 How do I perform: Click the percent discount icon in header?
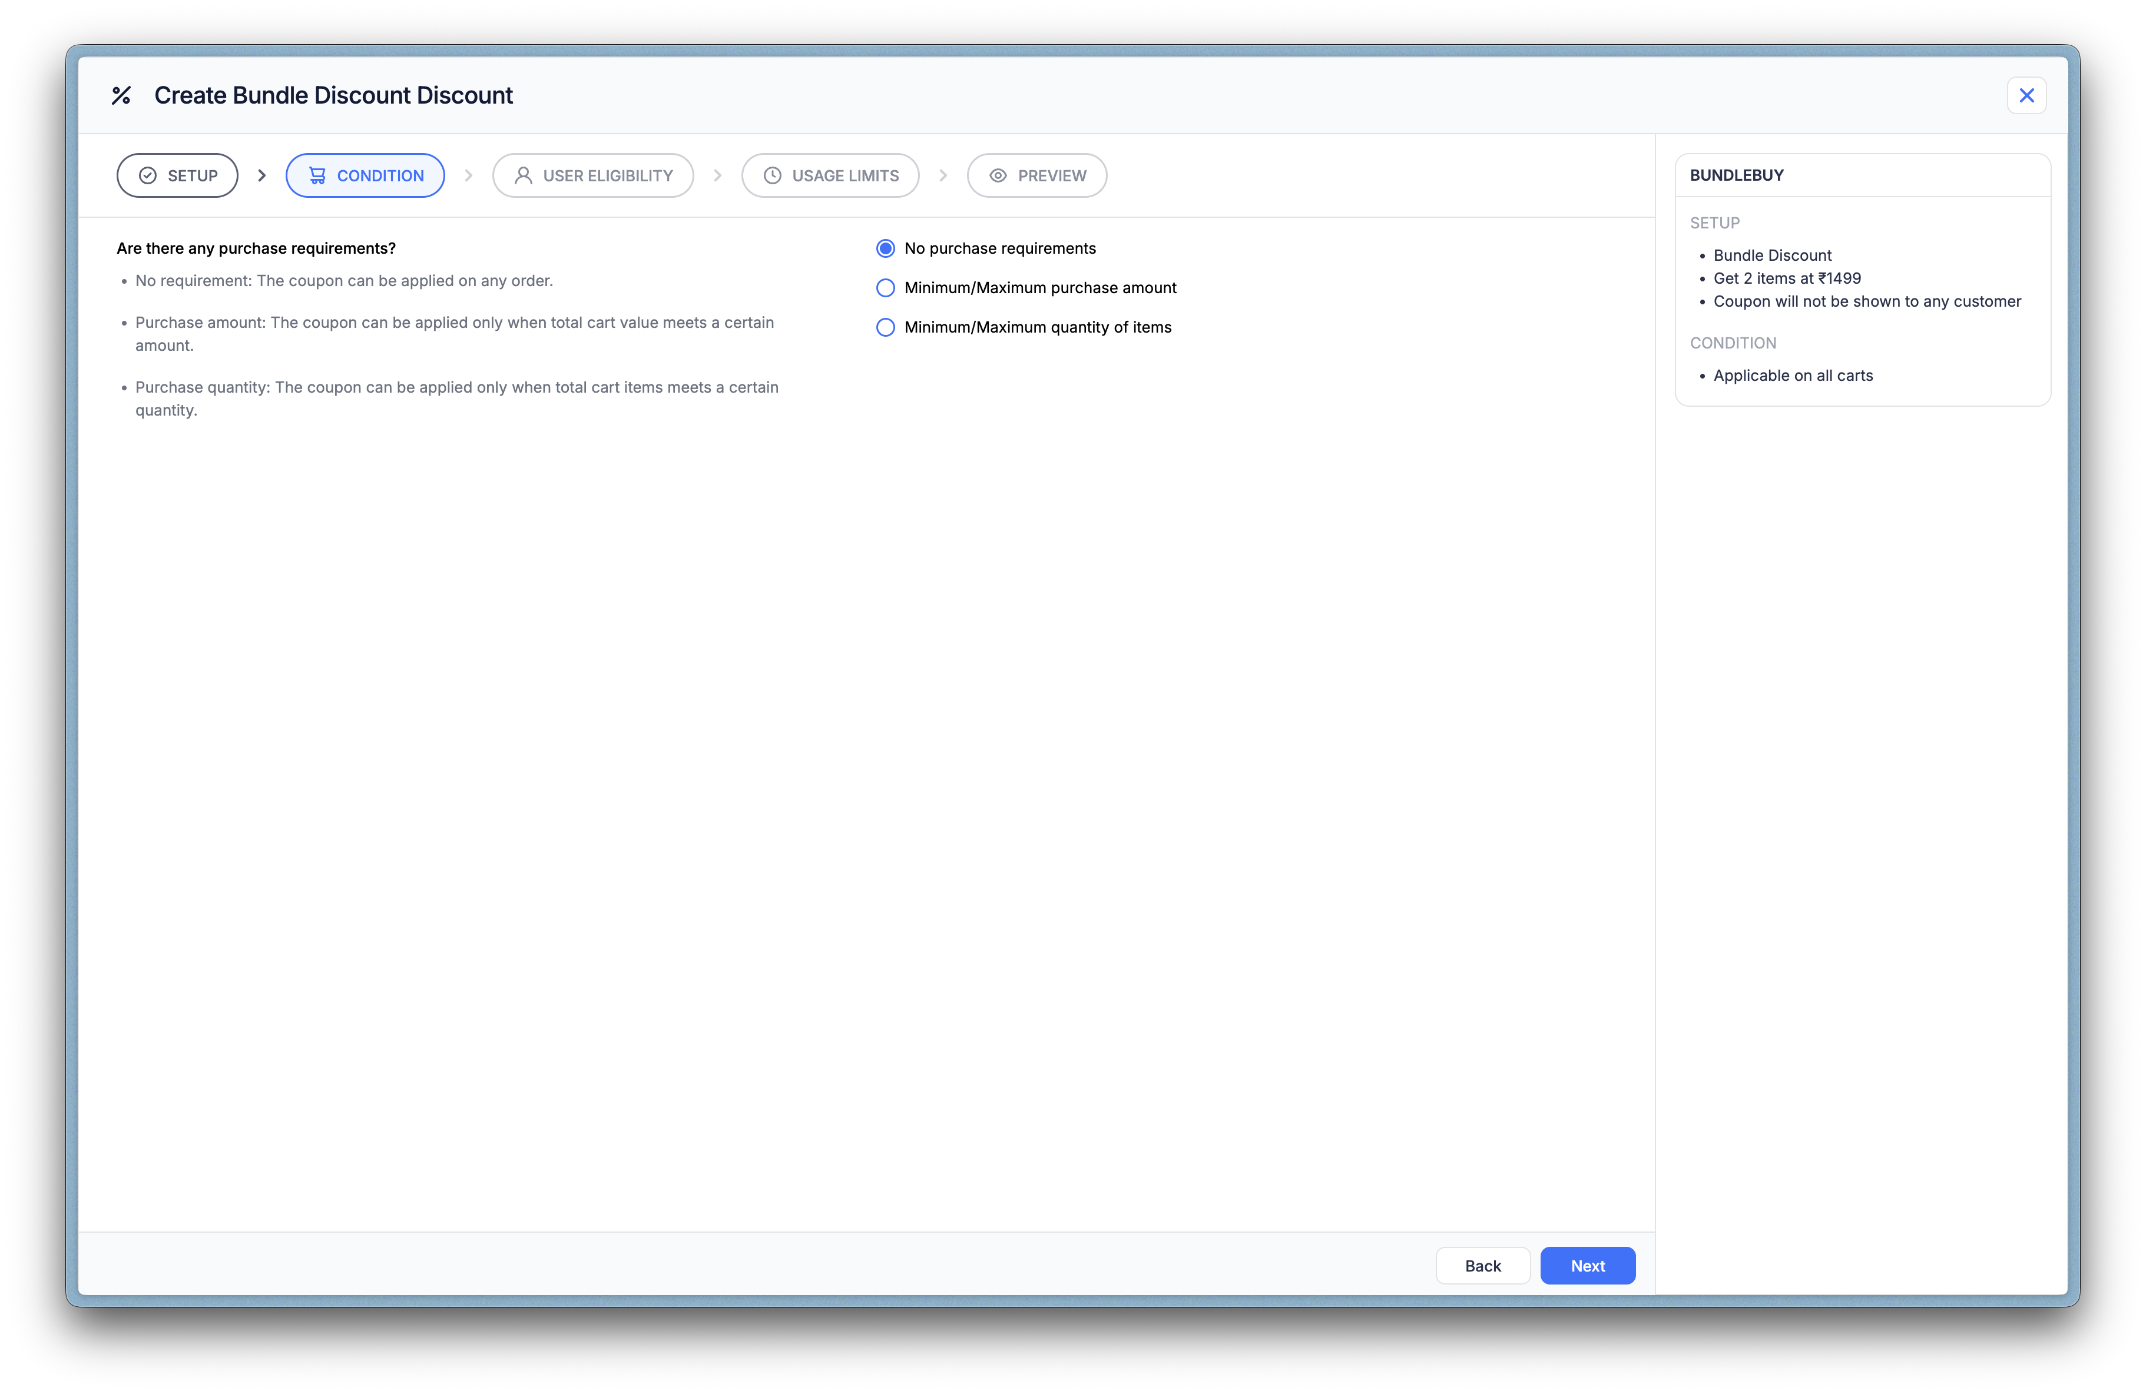click(122, 95)
